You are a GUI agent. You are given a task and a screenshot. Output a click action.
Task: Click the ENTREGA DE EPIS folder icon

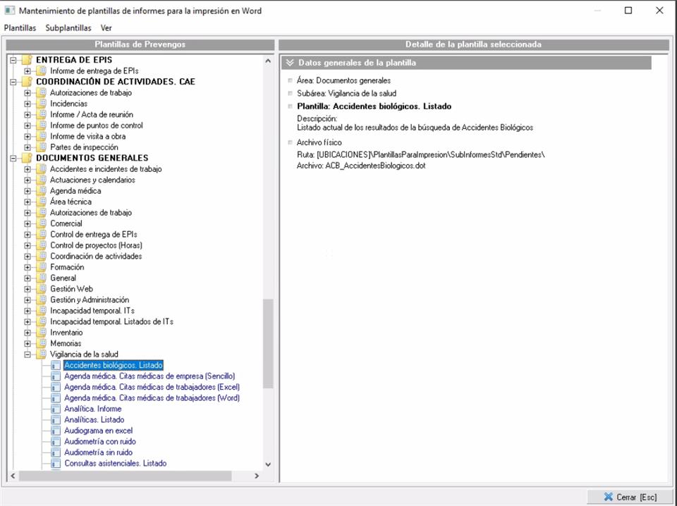[x=27, y=60]
